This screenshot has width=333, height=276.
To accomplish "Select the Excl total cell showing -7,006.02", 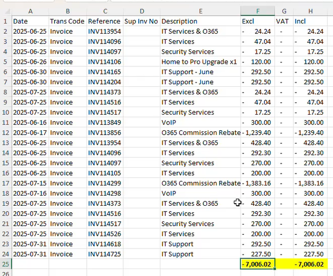I will [x=257, y=264].
